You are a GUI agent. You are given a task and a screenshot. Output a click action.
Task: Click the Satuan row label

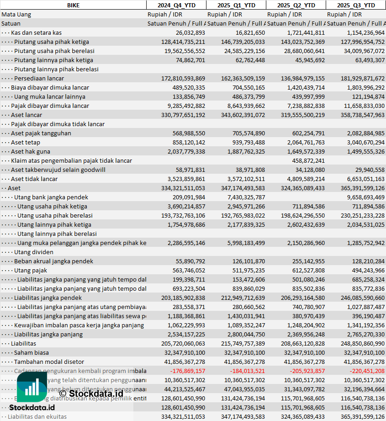pyautogui.click(x=11, y=24)
